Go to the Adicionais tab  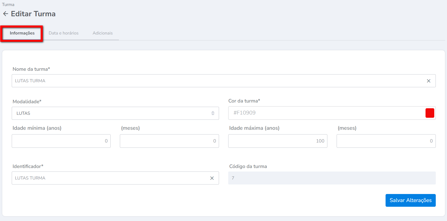pyautogui.click(x=102, y=33)
